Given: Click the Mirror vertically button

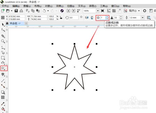Looking at the screenshot, I should (92, 18).
